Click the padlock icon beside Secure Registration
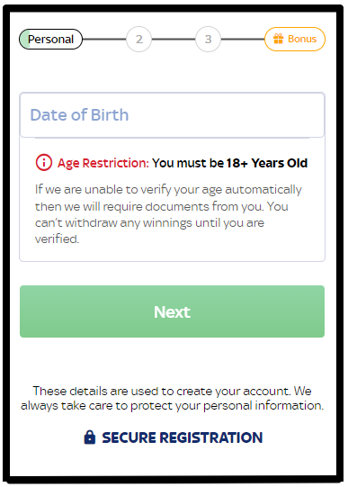The image size is (348, 487). (90, 437)
